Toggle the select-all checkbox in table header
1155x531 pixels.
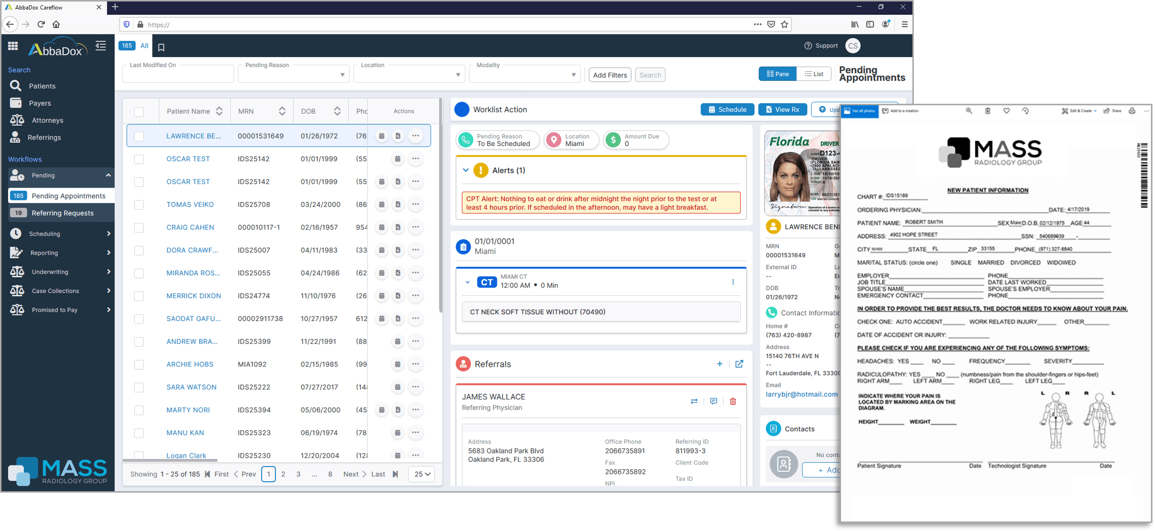point(139,112)
